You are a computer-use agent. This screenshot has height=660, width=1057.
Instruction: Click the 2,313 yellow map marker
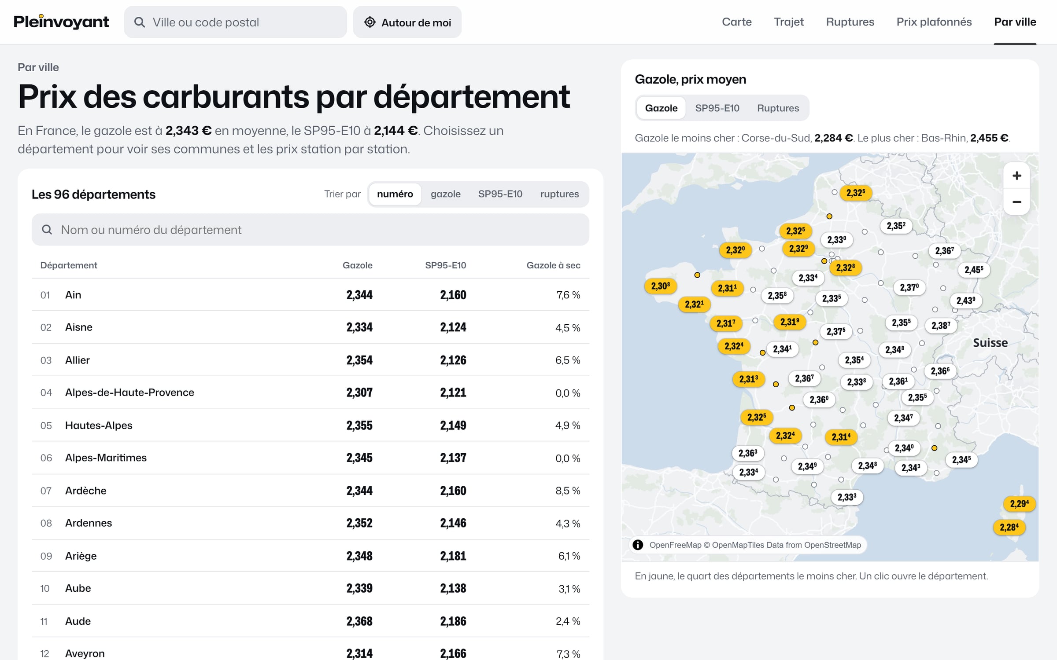coord(749,379)
